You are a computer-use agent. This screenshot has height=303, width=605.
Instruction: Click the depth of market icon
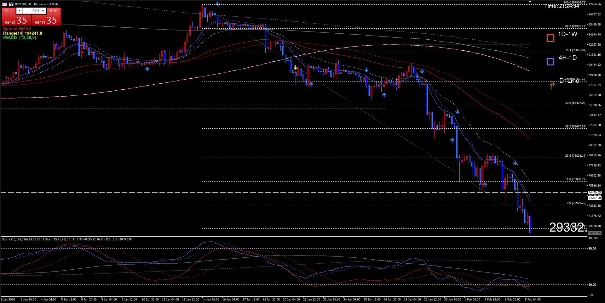(11, 4)
